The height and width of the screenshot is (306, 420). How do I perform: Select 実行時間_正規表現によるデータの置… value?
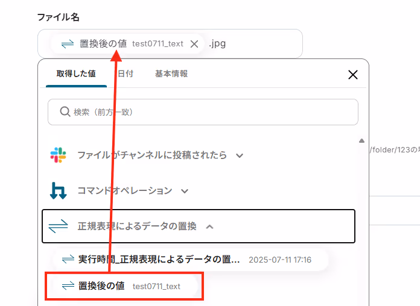point(191,260)
